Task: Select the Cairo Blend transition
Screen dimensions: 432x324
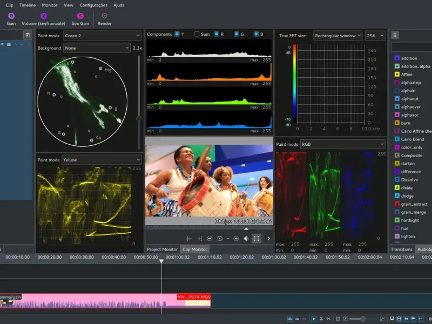Action: pyautogui.click(x=412, y=139)
